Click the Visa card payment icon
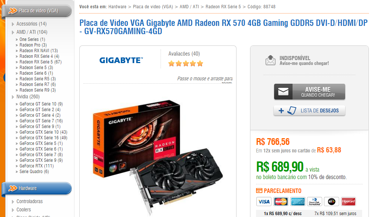 pyautogui.click(x=264, y=202)
